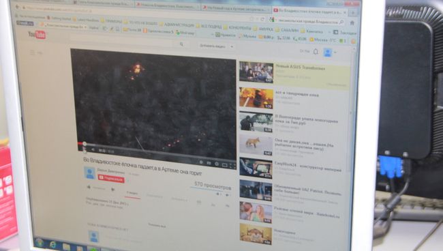Click the browser search box magnifier
This screenshot has height=251, width=443.
coord(341,22)
